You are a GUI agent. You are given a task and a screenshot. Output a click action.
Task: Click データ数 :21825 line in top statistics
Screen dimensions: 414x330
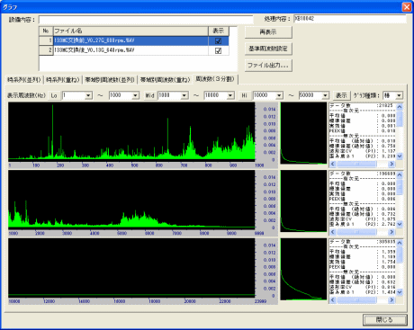[x=363, y=106]
